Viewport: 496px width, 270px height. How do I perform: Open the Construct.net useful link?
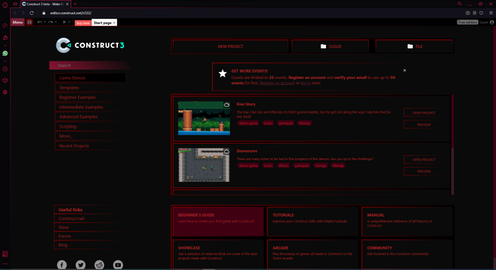point(89,218)
